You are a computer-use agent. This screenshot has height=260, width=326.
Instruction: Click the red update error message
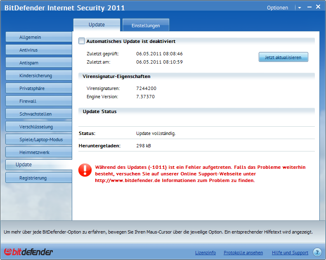[x=200, y=174]
